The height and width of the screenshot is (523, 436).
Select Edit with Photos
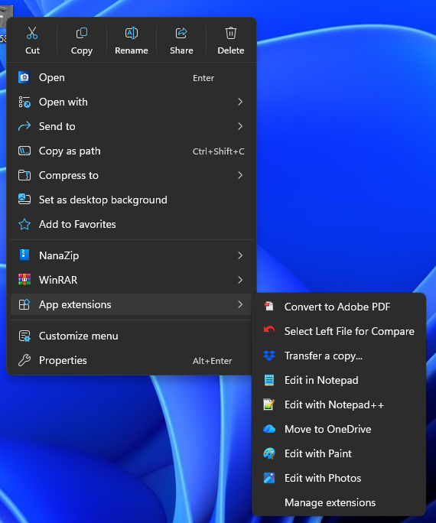(x=339, y=478)
